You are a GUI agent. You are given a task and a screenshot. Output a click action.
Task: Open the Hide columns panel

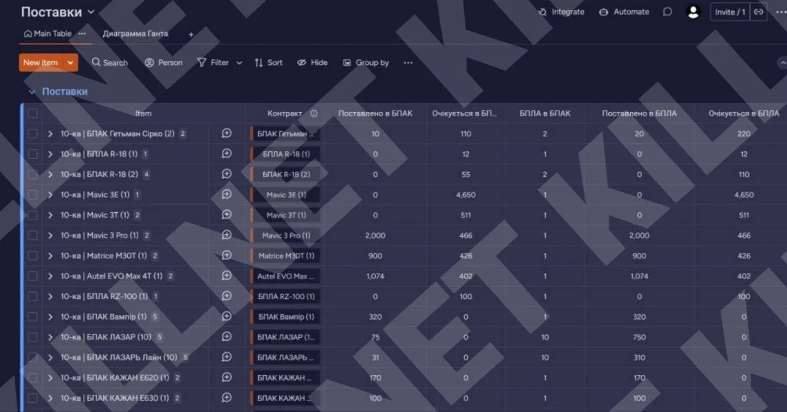click(x=312, y=62)
